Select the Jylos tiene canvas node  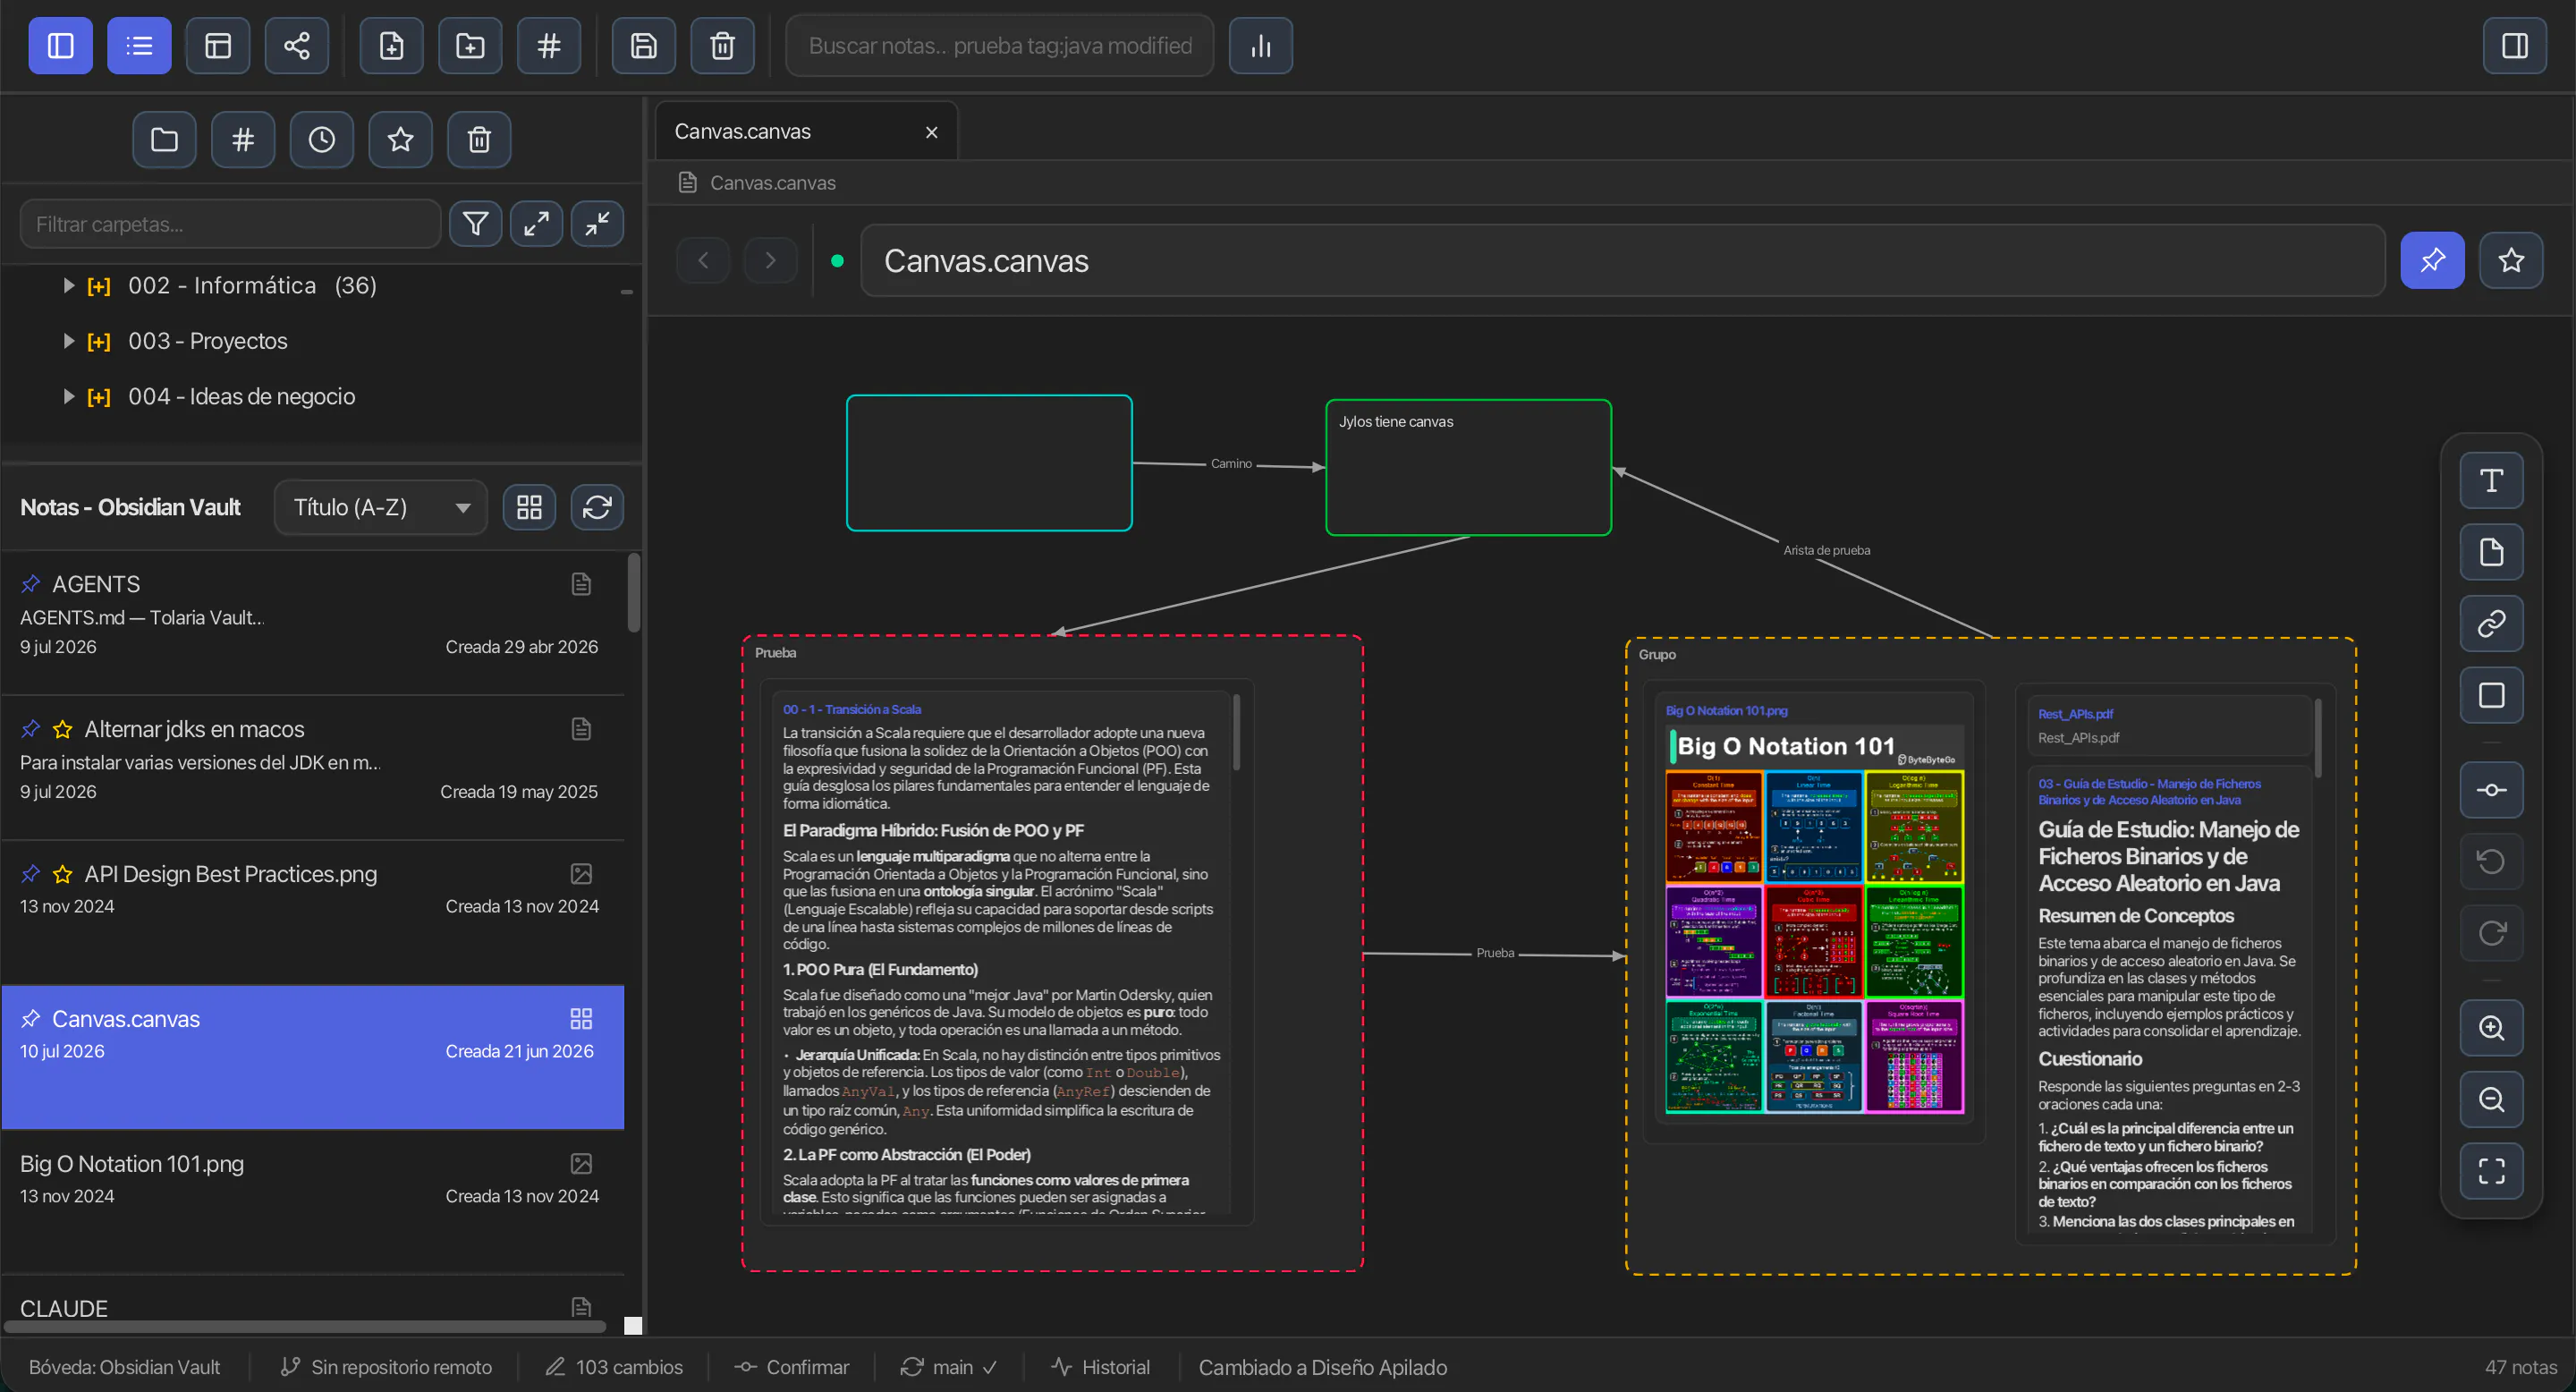(1468, 468)
